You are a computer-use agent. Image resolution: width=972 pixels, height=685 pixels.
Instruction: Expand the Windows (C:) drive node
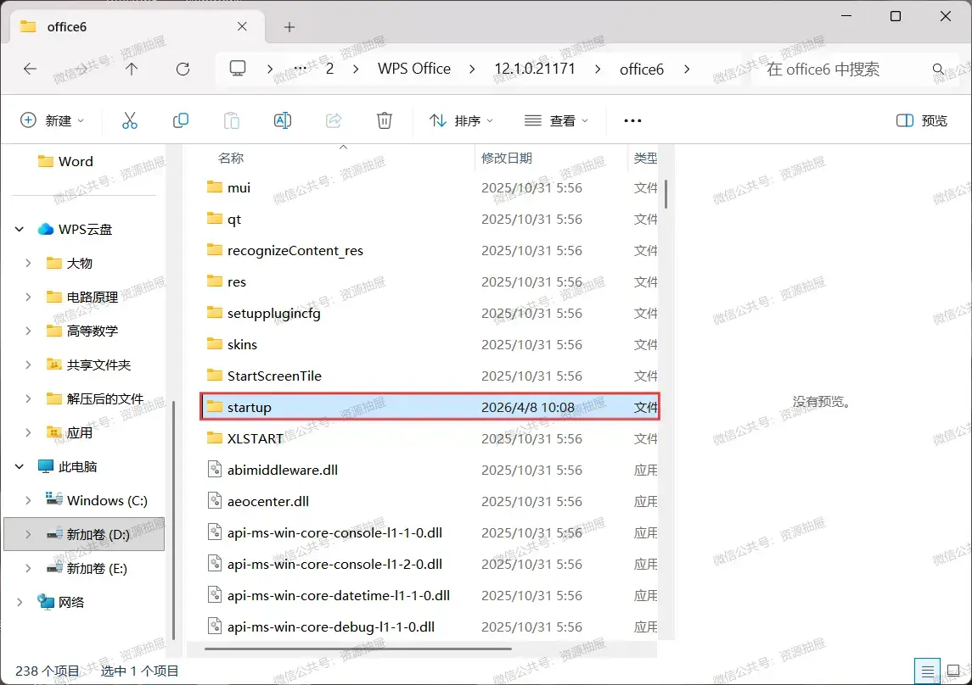coord(28,500)
